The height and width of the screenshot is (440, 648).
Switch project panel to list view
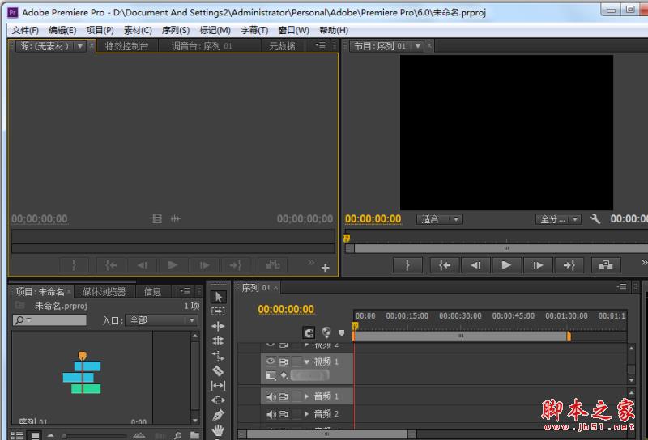pyautogui.click(x=18, y=436)
